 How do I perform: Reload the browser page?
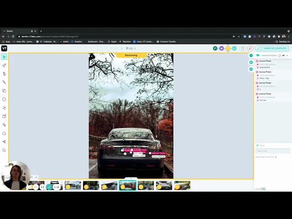[x=13, y=36]
